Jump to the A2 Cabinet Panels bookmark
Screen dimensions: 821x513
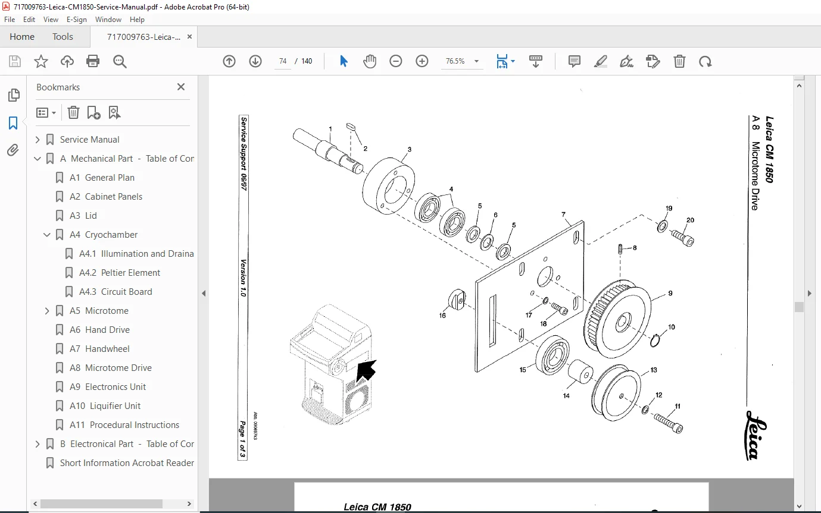(x=106, y=197)
